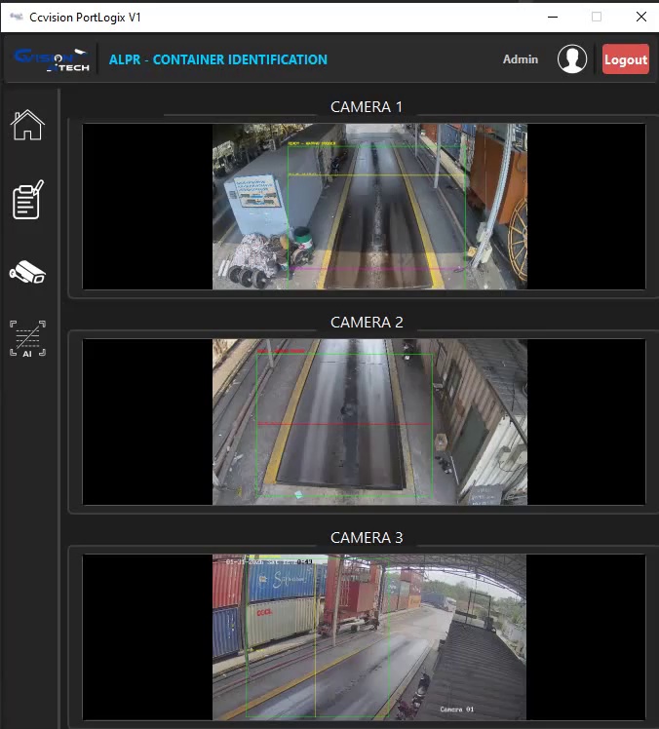Open the AI scan recognition icon

point(27,338)
